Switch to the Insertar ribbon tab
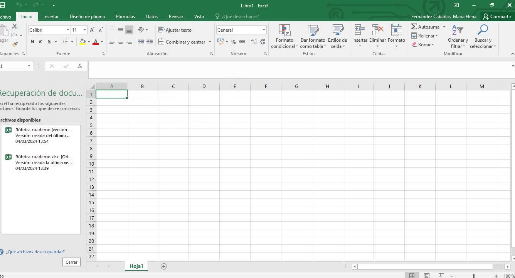Image resolution: width=515 pixels, height=278 pixels. coord(51,17)
